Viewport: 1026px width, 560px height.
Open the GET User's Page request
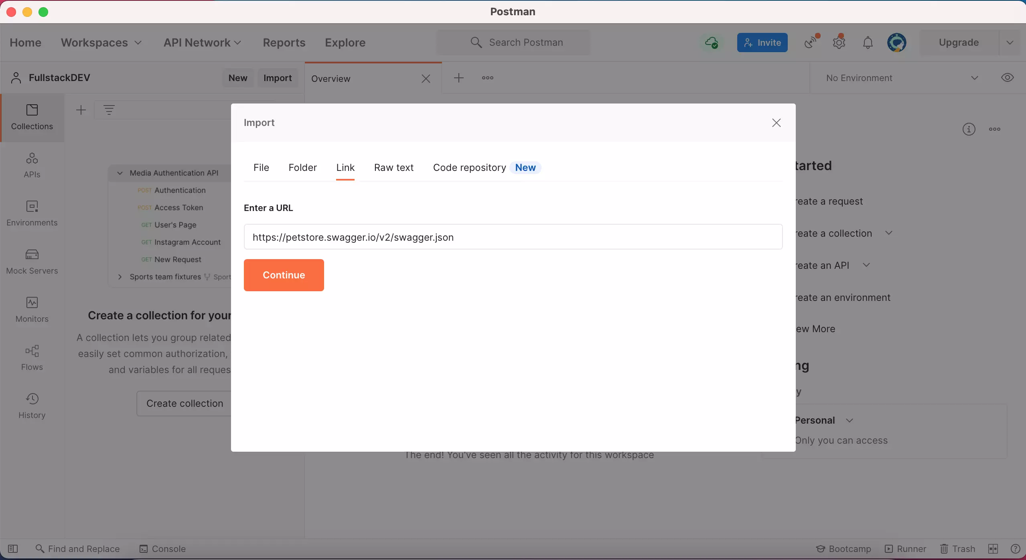tap(169, 225)
